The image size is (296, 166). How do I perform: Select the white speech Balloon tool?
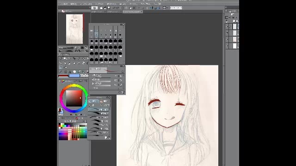coord(74,72)
